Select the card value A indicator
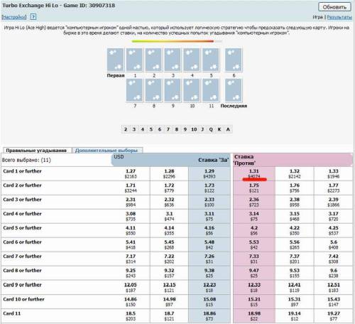This screenshot has height=324, width=355. tap(228, 129)
